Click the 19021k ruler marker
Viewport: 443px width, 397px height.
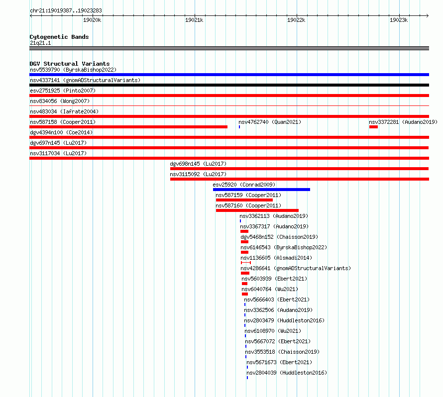click(x=194, y=20)
